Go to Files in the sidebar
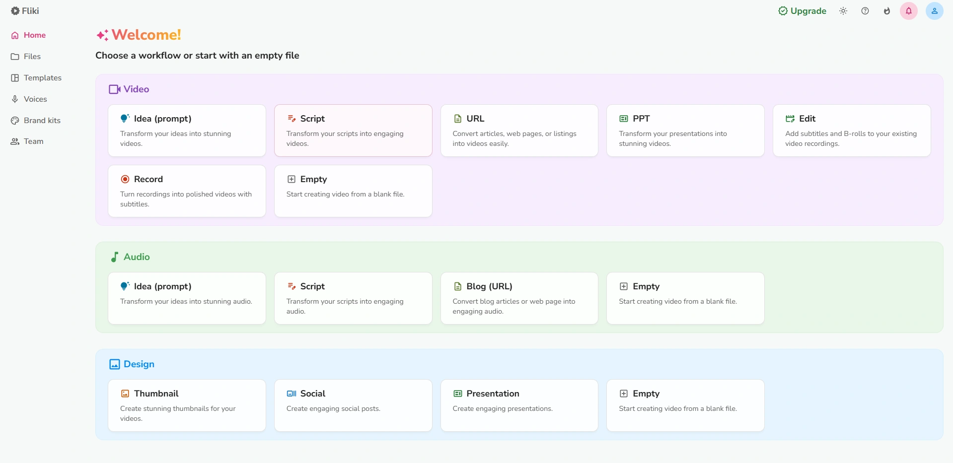The height and width of the screenshot is (463, 953). (x=26, y=57)
